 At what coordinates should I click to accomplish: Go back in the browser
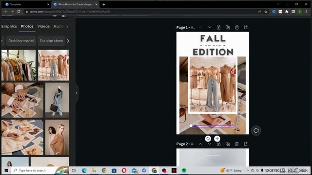pyautogui.click(x=6, y=12)
